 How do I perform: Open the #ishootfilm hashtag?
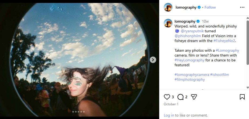[x=220, y=75]
